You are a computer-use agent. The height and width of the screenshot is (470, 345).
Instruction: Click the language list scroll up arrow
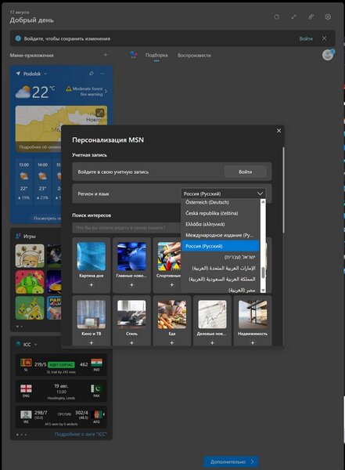click(263, 202)
